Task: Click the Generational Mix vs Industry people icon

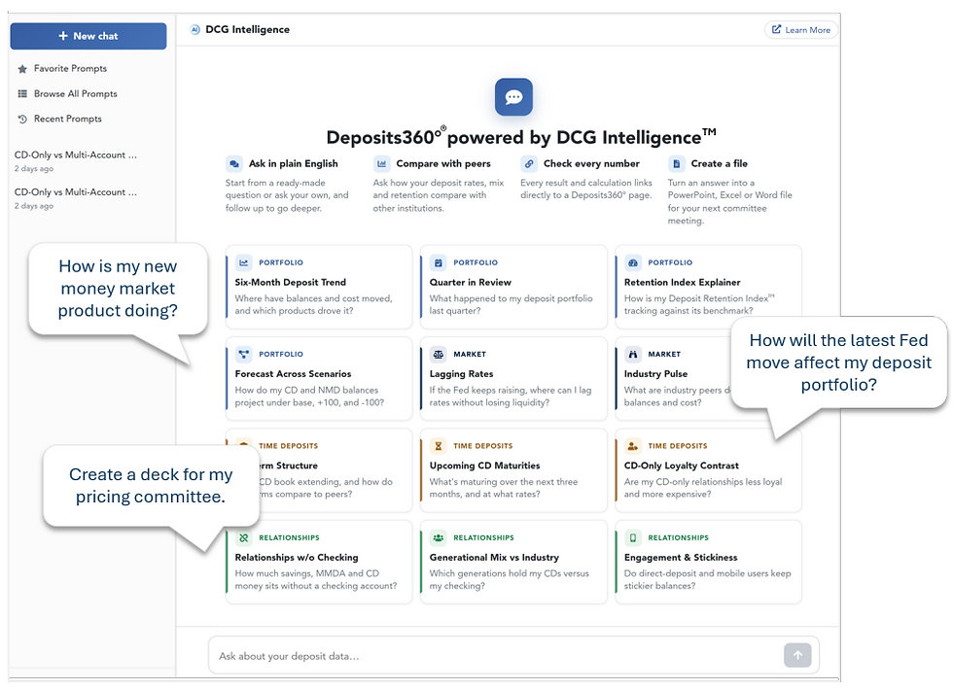Action: 439,537
